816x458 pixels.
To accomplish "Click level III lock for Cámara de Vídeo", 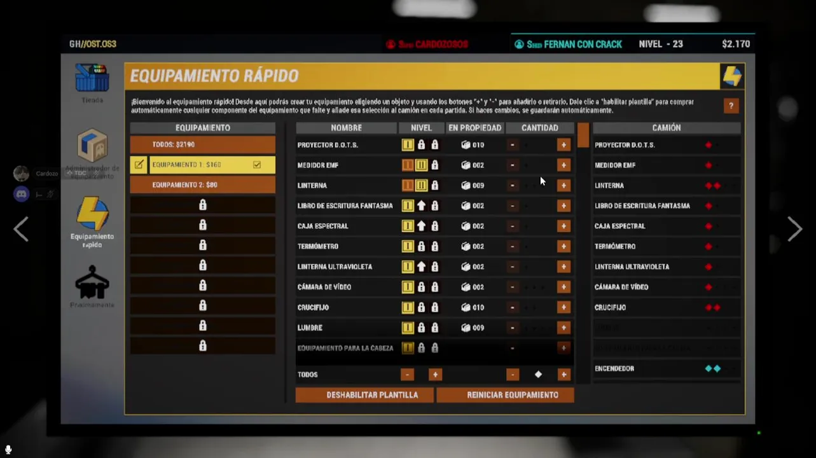I will [x=435, y=288].
